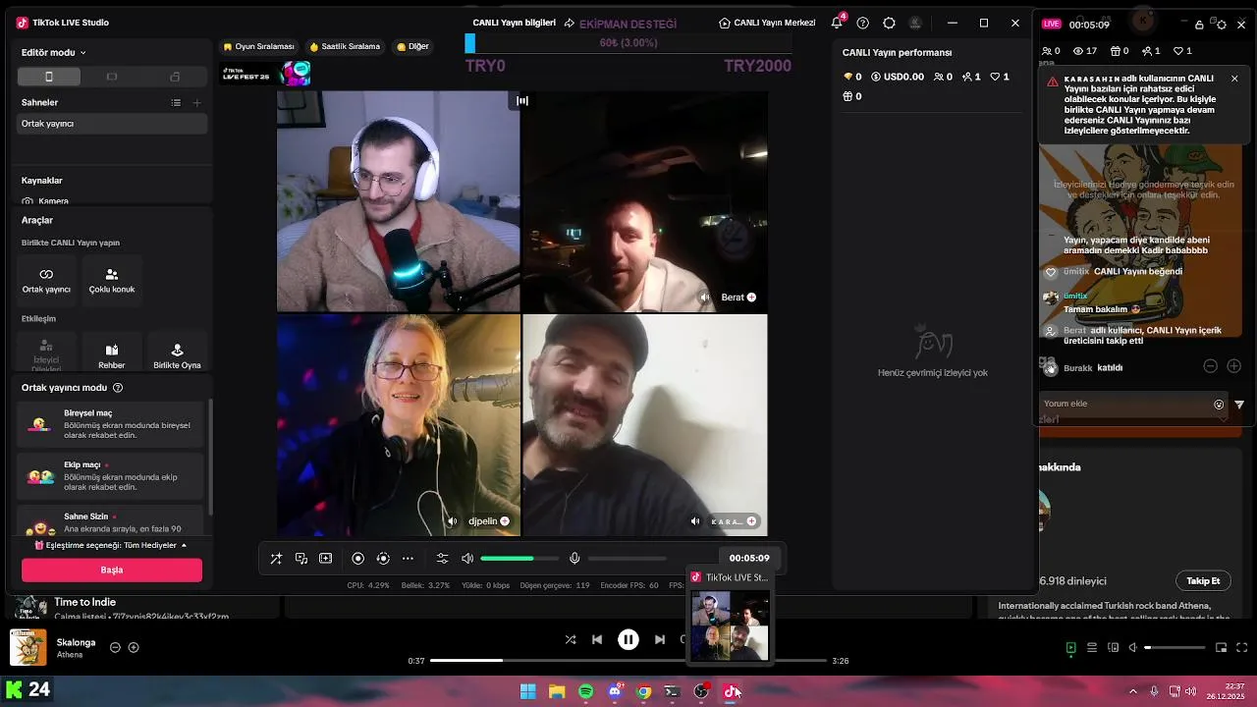Click the record button in the toolbar
Screen dimensions: 1257x707
click(358, 559)
